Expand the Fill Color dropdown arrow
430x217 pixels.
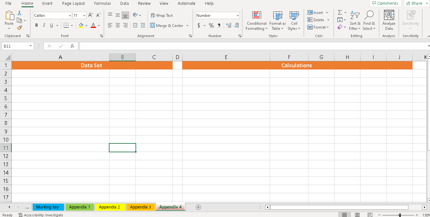pyautogui.click(x=86, y=25)
